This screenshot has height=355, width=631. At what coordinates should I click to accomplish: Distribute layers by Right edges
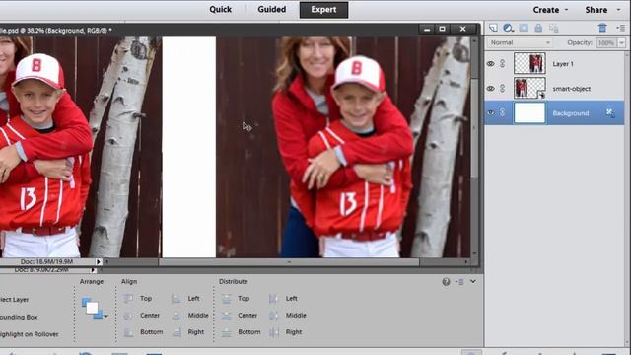285,332
